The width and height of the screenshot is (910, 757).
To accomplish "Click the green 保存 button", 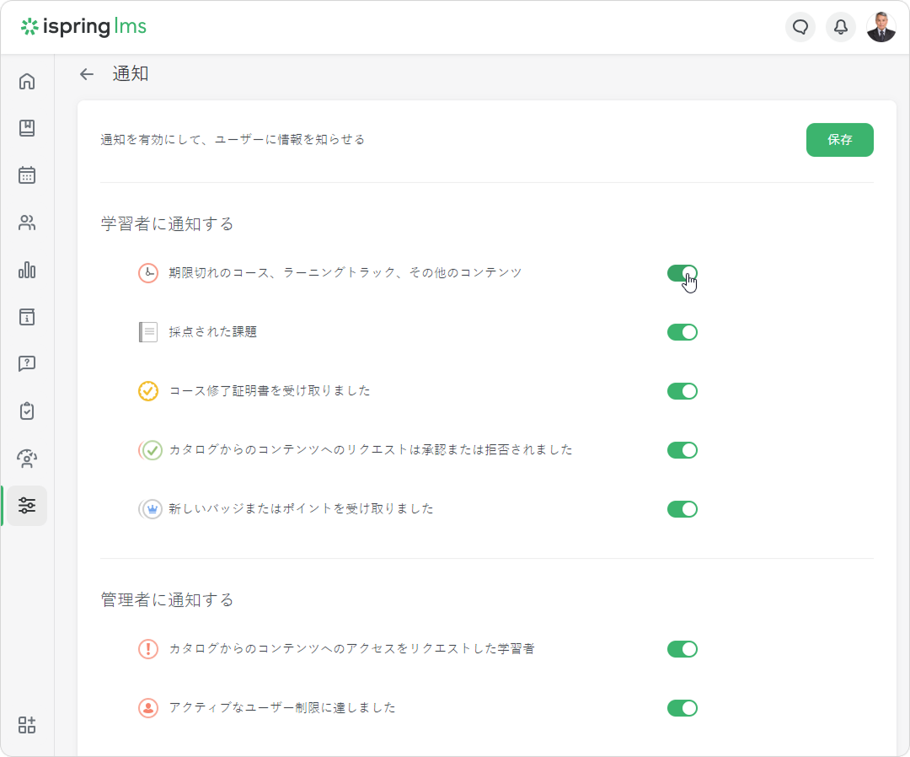I will [x=839, y=140].
